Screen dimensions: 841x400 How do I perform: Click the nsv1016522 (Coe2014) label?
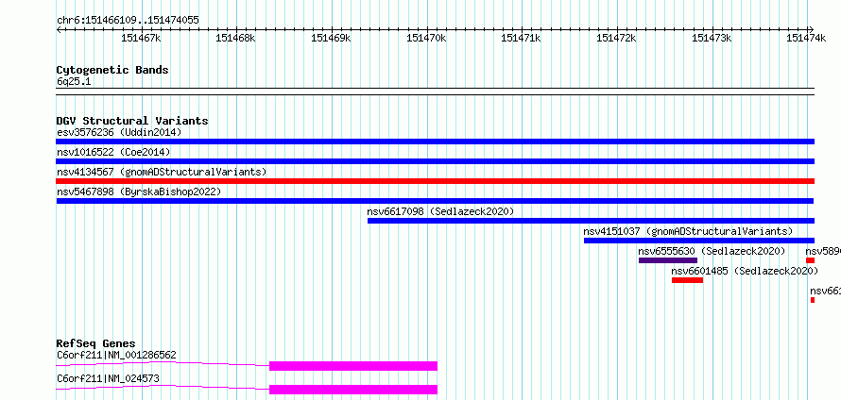point(113,152)
